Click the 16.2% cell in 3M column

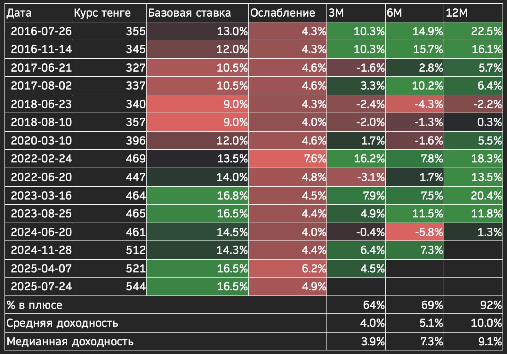(x=356, y=159)
